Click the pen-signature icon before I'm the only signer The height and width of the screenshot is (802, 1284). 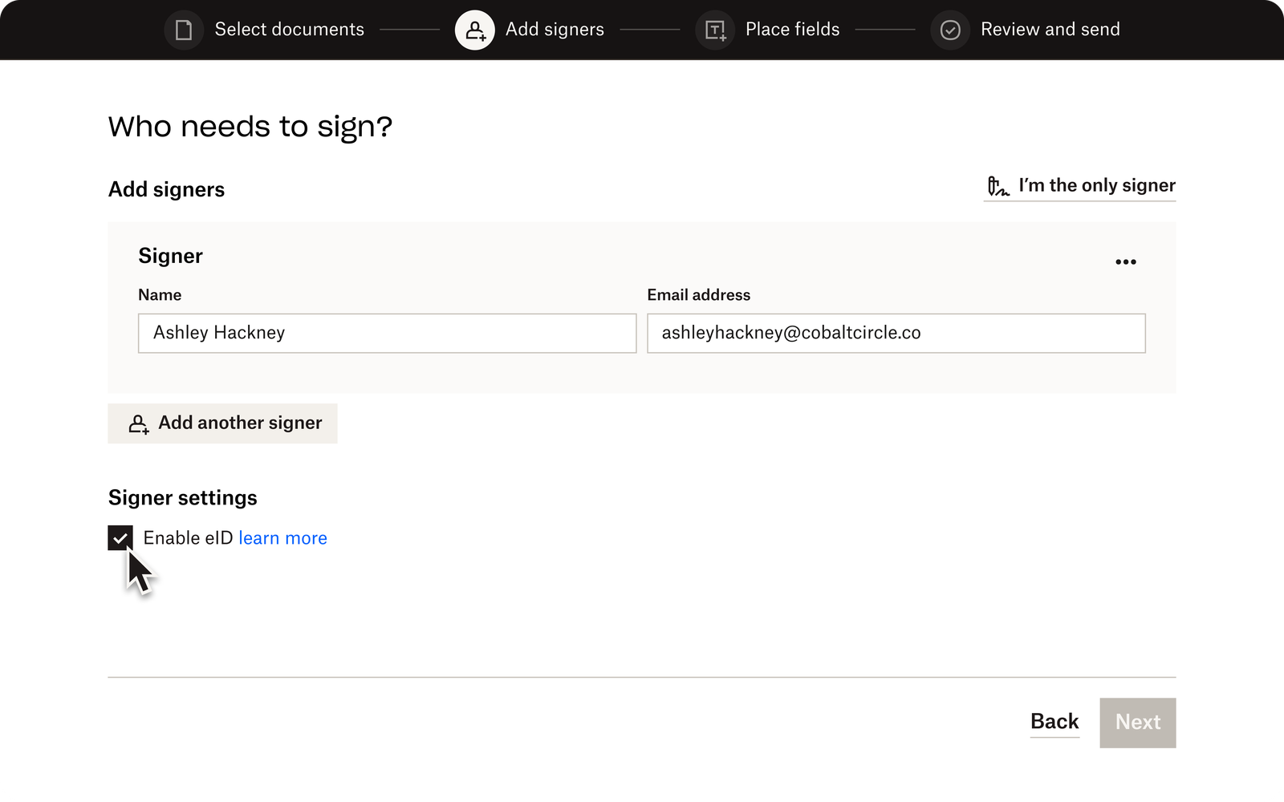click(998, 185)
